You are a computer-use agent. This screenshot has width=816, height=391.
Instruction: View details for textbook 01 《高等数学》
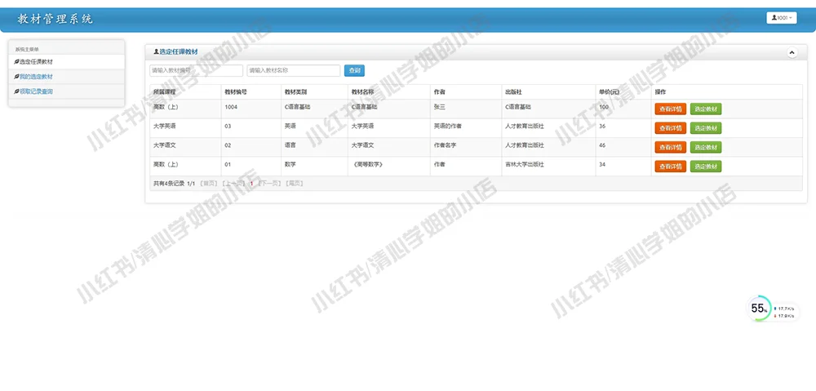click(x=670, y=167)
